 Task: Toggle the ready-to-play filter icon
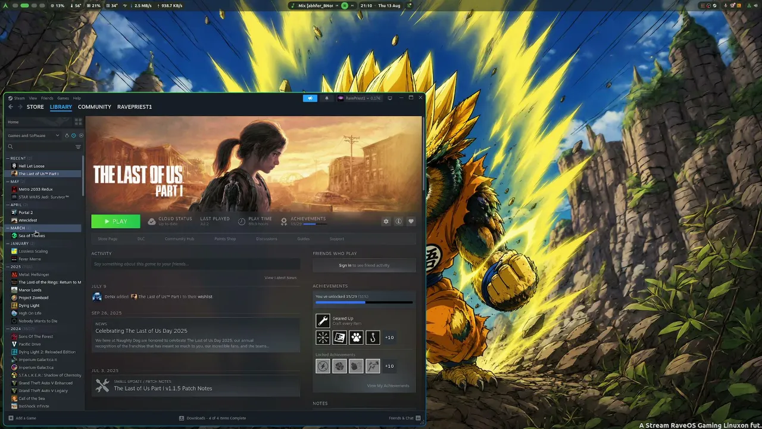coord(81,135)
